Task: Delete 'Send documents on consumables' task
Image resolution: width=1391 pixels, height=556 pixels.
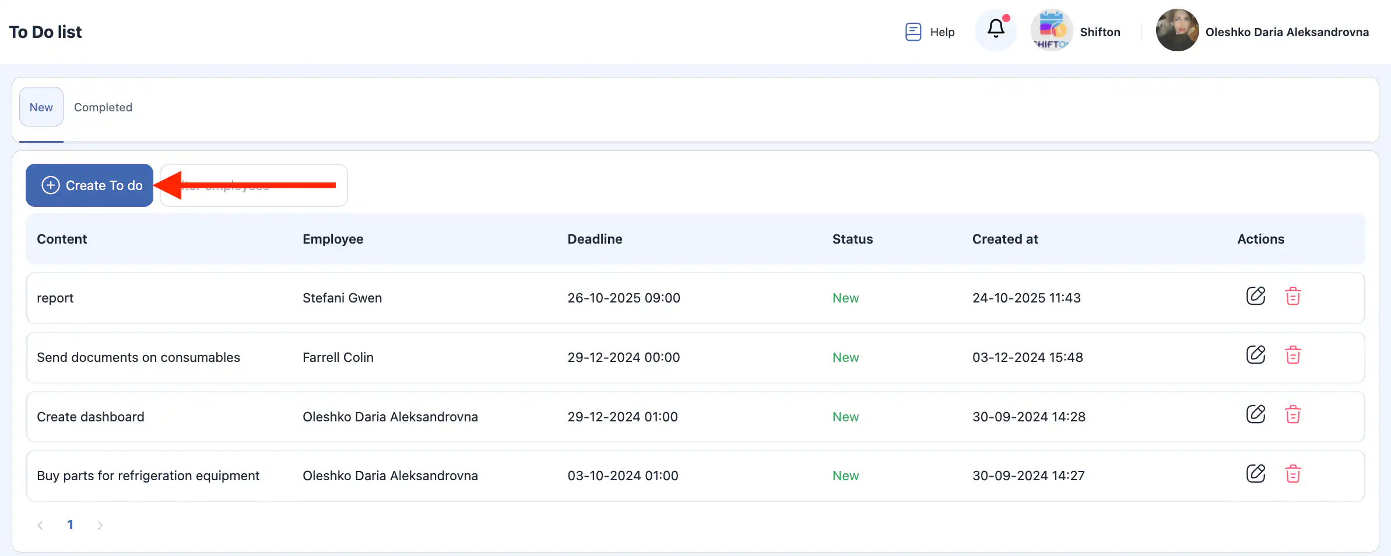Action: click(x=1292, y=355)
